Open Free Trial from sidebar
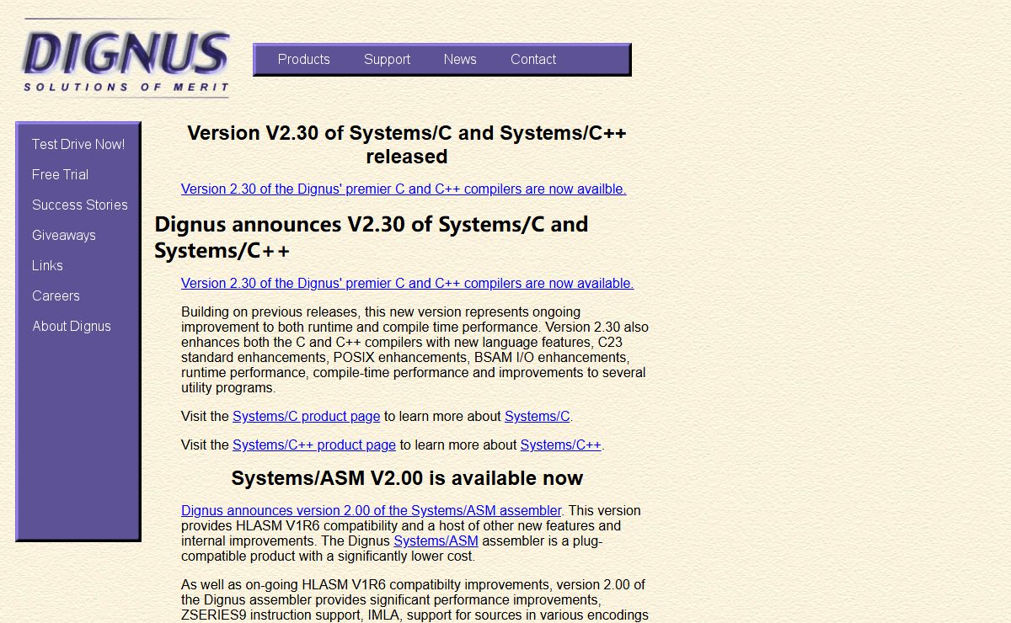This screenshot has width=1011, height=623. tap(60, 175)
